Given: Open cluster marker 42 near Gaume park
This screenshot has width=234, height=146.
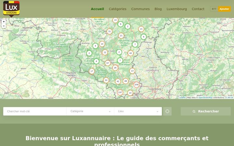Looking at the screenshot, I should tap(118, 81).
